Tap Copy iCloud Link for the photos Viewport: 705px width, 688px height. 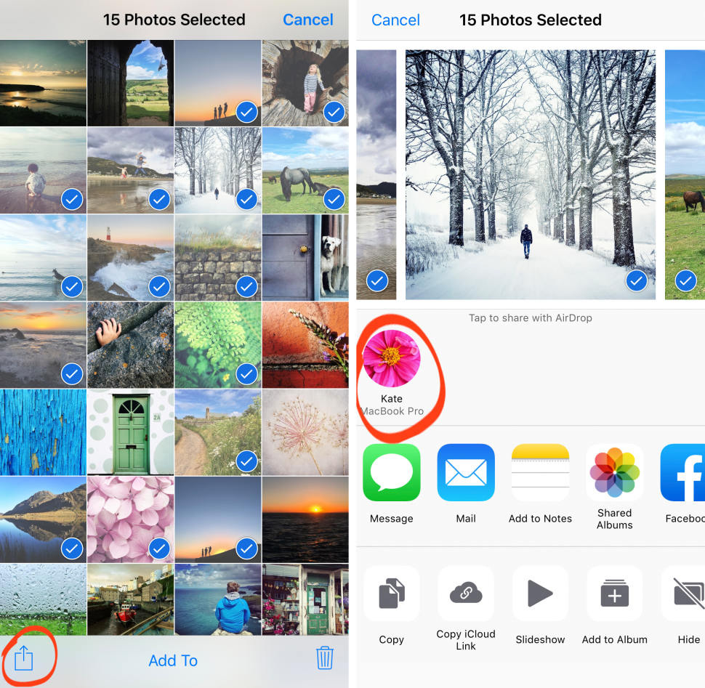tap(465, 593)
